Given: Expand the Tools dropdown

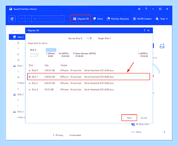Looking at the screenshot, I should tap(162, 19).
